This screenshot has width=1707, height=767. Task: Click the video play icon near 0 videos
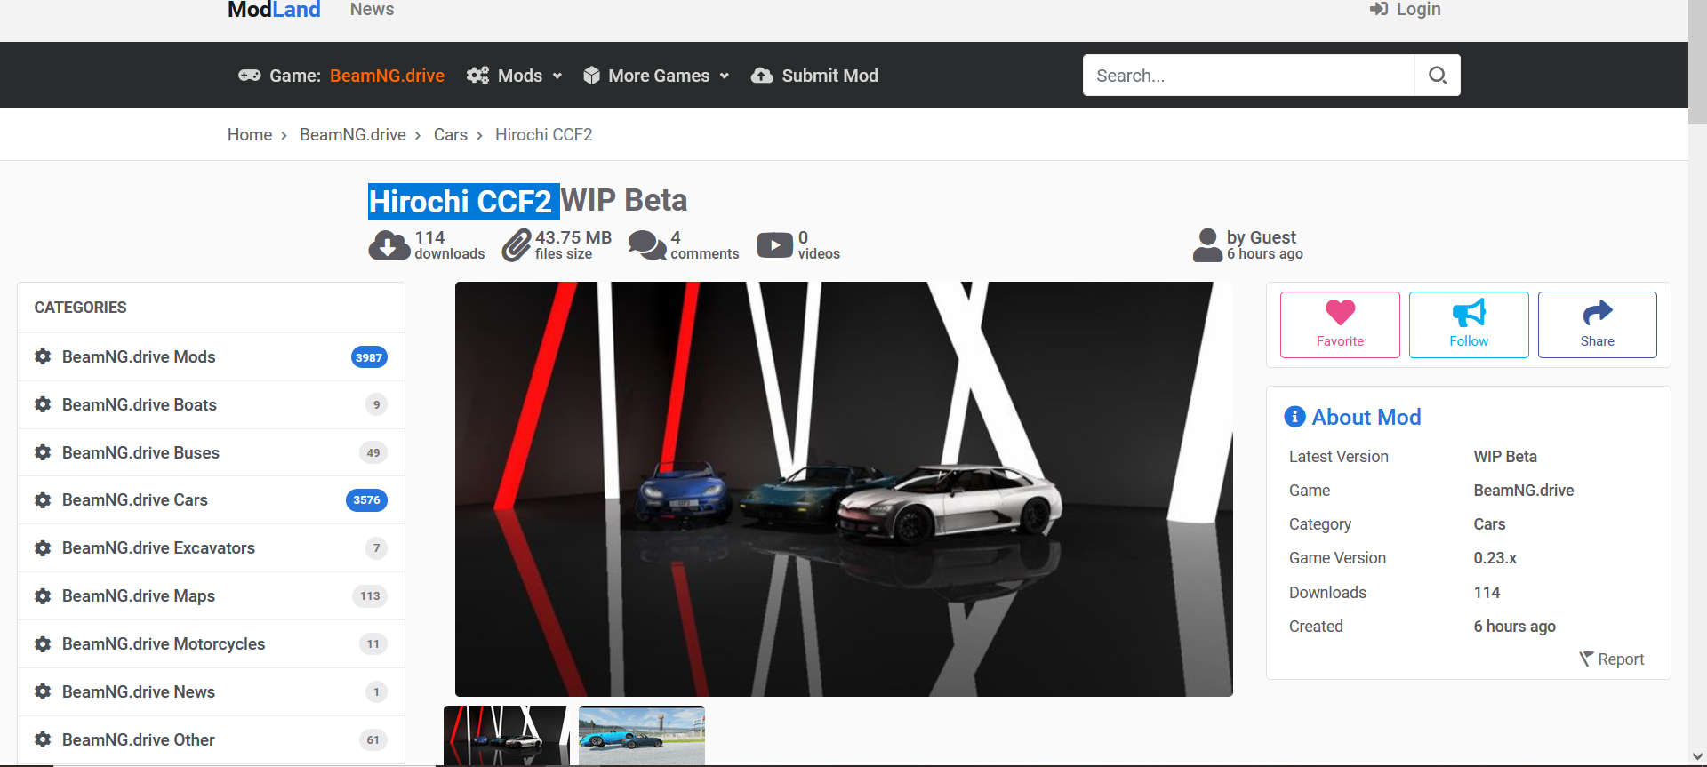pyautogui.click(x=774, y=244)
